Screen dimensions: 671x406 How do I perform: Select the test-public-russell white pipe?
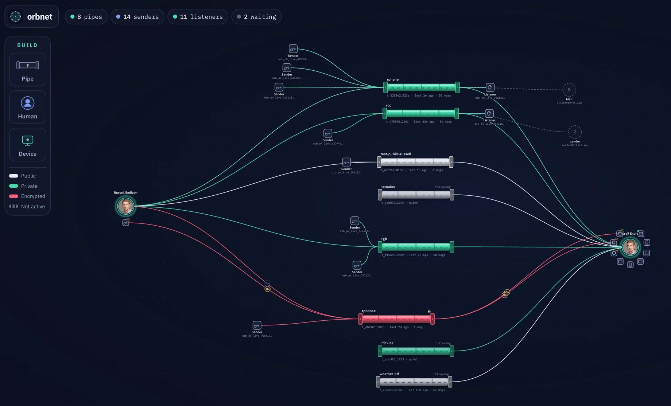coord(415,162)
